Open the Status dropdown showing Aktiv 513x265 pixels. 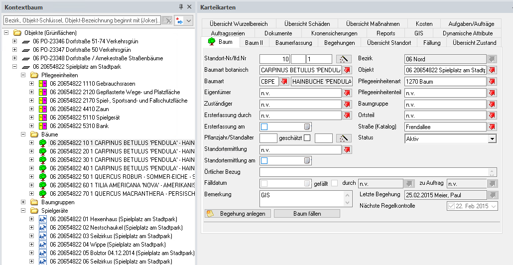pos(492,138)
